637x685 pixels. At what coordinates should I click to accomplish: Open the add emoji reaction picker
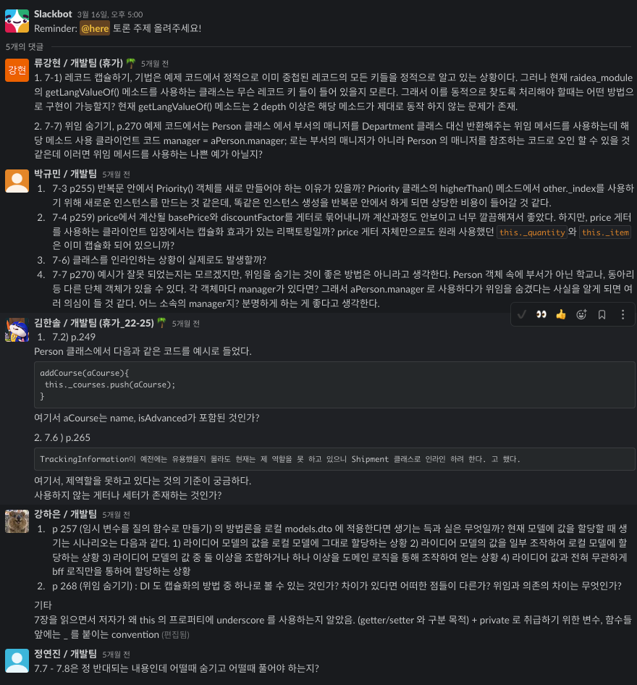point(581,314)
